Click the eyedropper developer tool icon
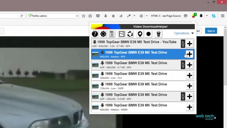This screenshot has height=128, width=227. coord(129,16)
